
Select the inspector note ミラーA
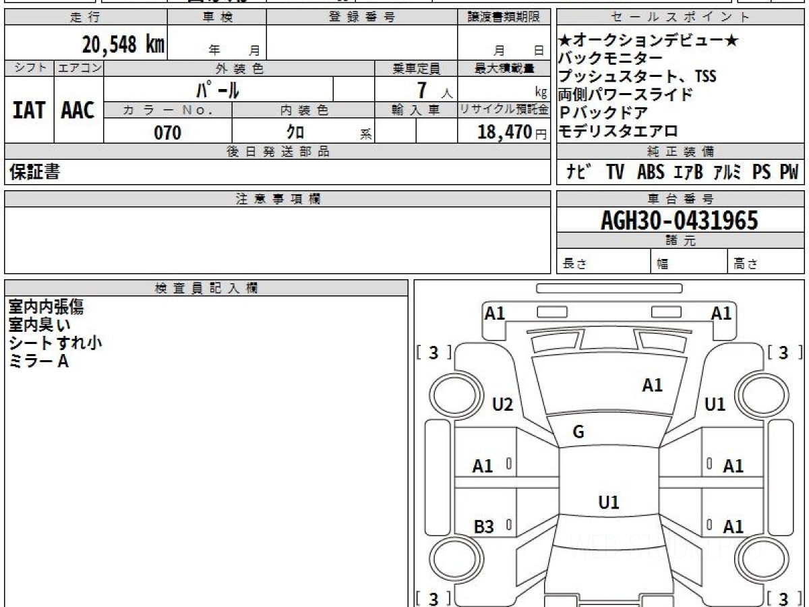pos(38,362)
